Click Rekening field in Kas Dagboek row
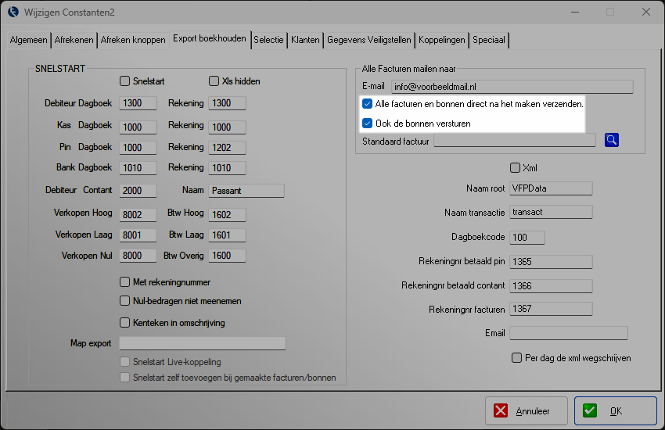Screen dimensions: 665x430 tap(227, 127)
